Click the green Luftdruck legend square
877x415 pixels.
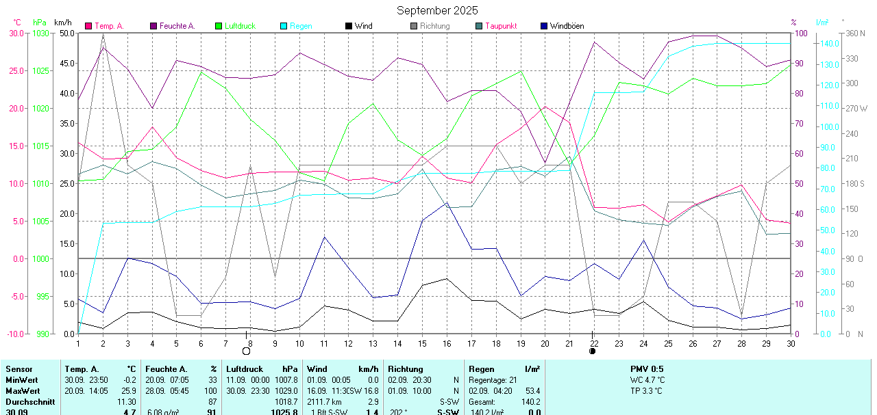[x=219, y=26]
